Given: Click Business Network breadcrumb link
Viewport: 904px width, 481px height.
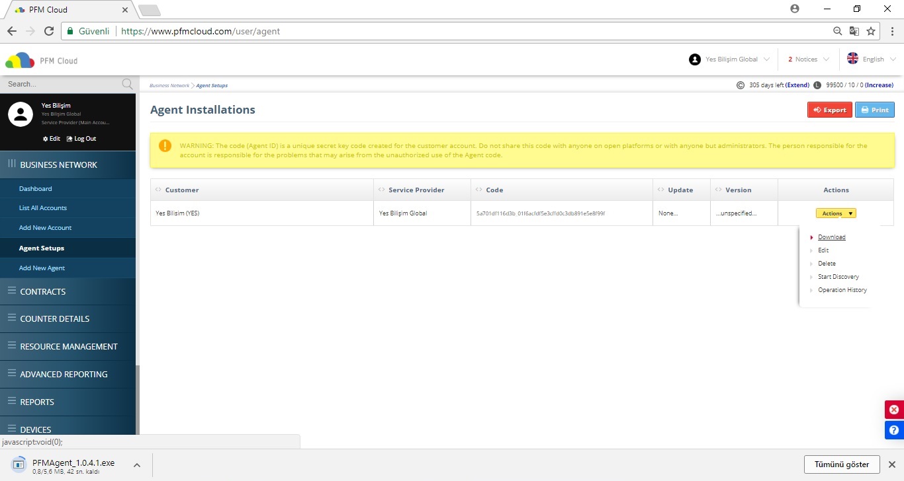Looking at the screenshot, I should pos(169,85).
